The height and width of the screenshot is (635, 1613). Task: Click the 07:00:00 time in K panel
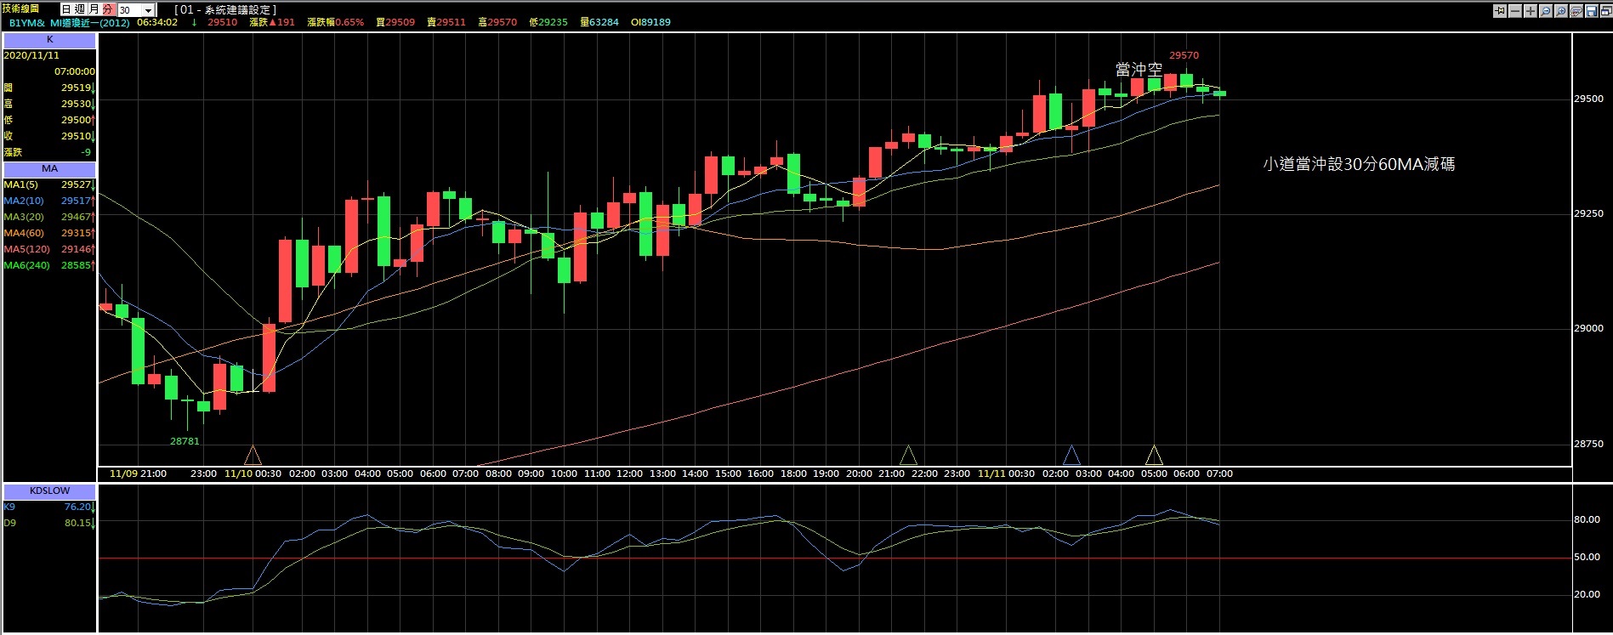click(75, 71)
